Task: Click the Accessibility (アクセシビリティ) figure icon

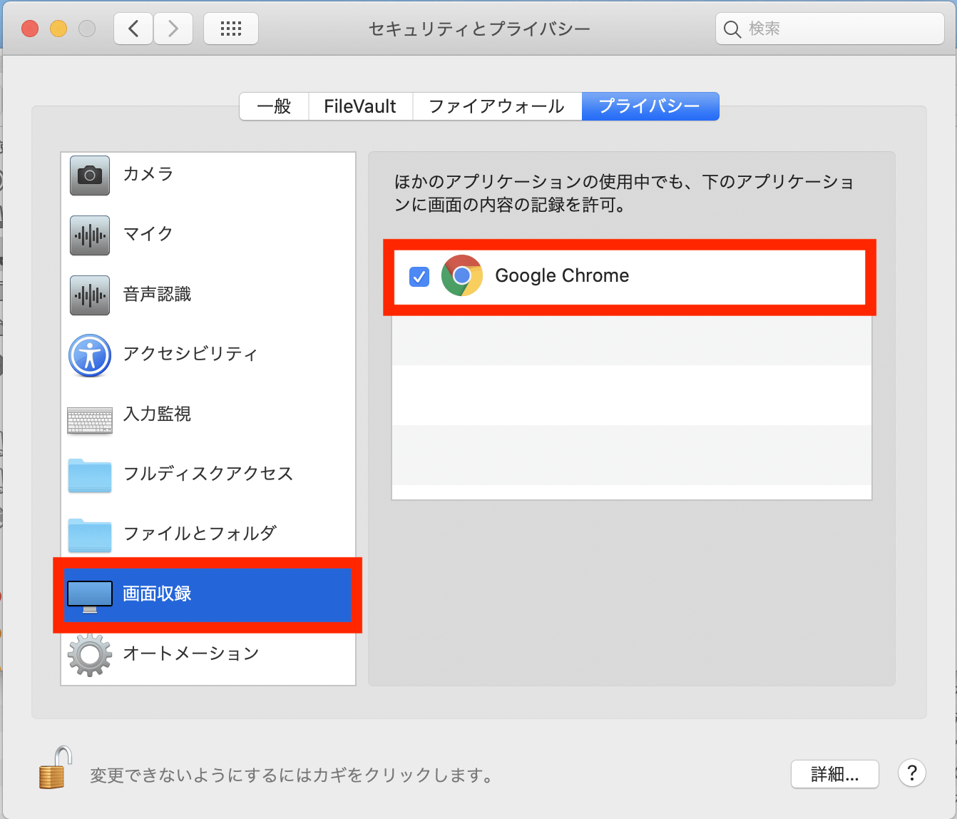Action: coord(90,355)
